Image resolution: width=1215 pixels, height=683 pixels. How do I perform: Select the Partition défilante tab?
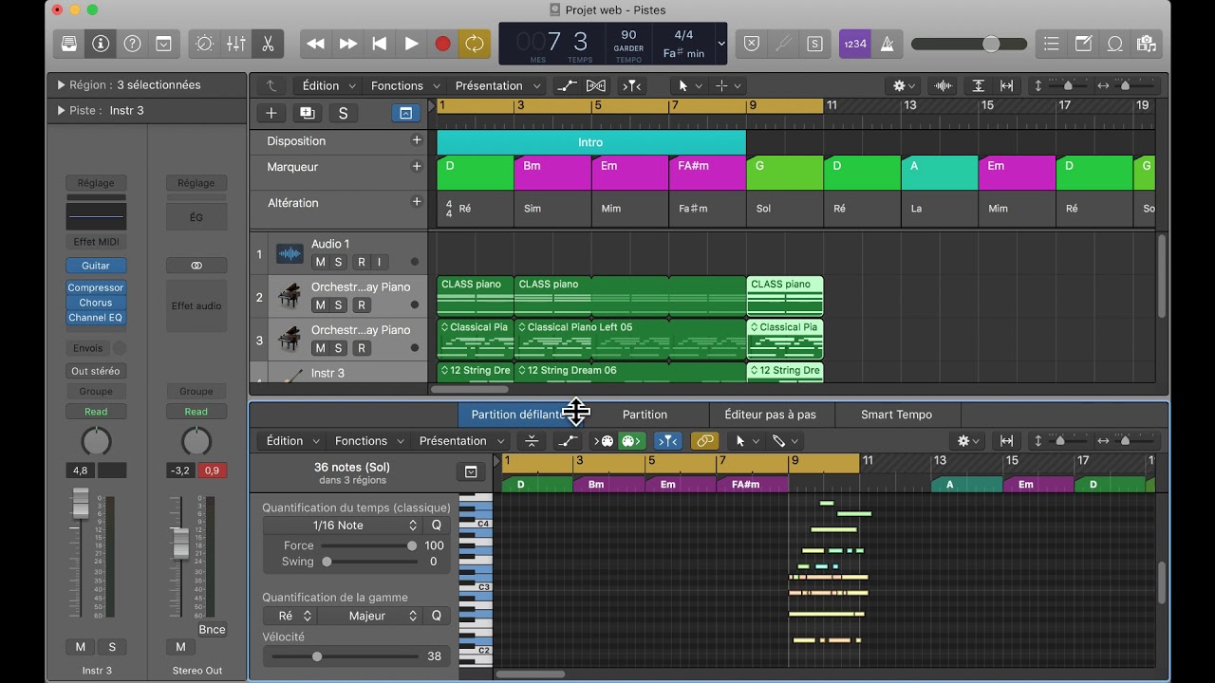click(519, 415)
